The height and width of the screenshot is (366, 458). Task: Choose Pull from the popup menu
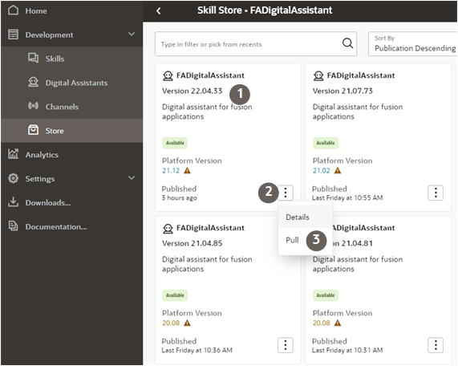(x=292, y=240)
